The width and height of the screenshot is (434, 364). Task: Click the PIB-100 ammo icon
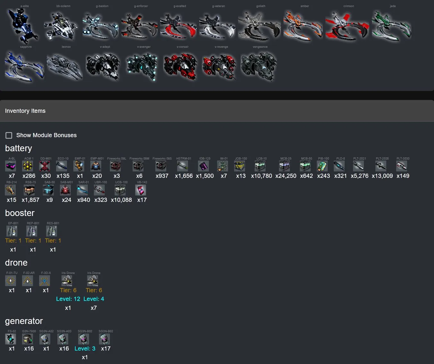(x=322, y=166)
